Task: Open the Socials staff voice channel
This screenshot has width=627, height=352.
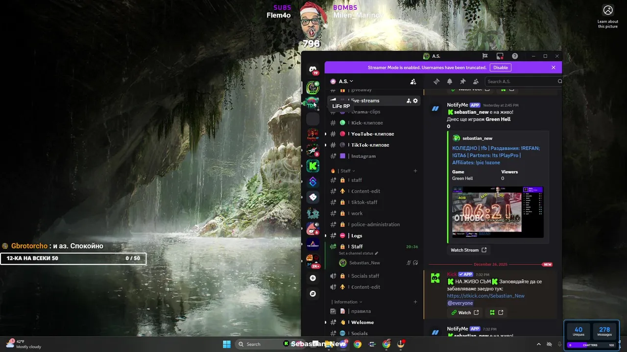Action: click(x=374, y=276)
